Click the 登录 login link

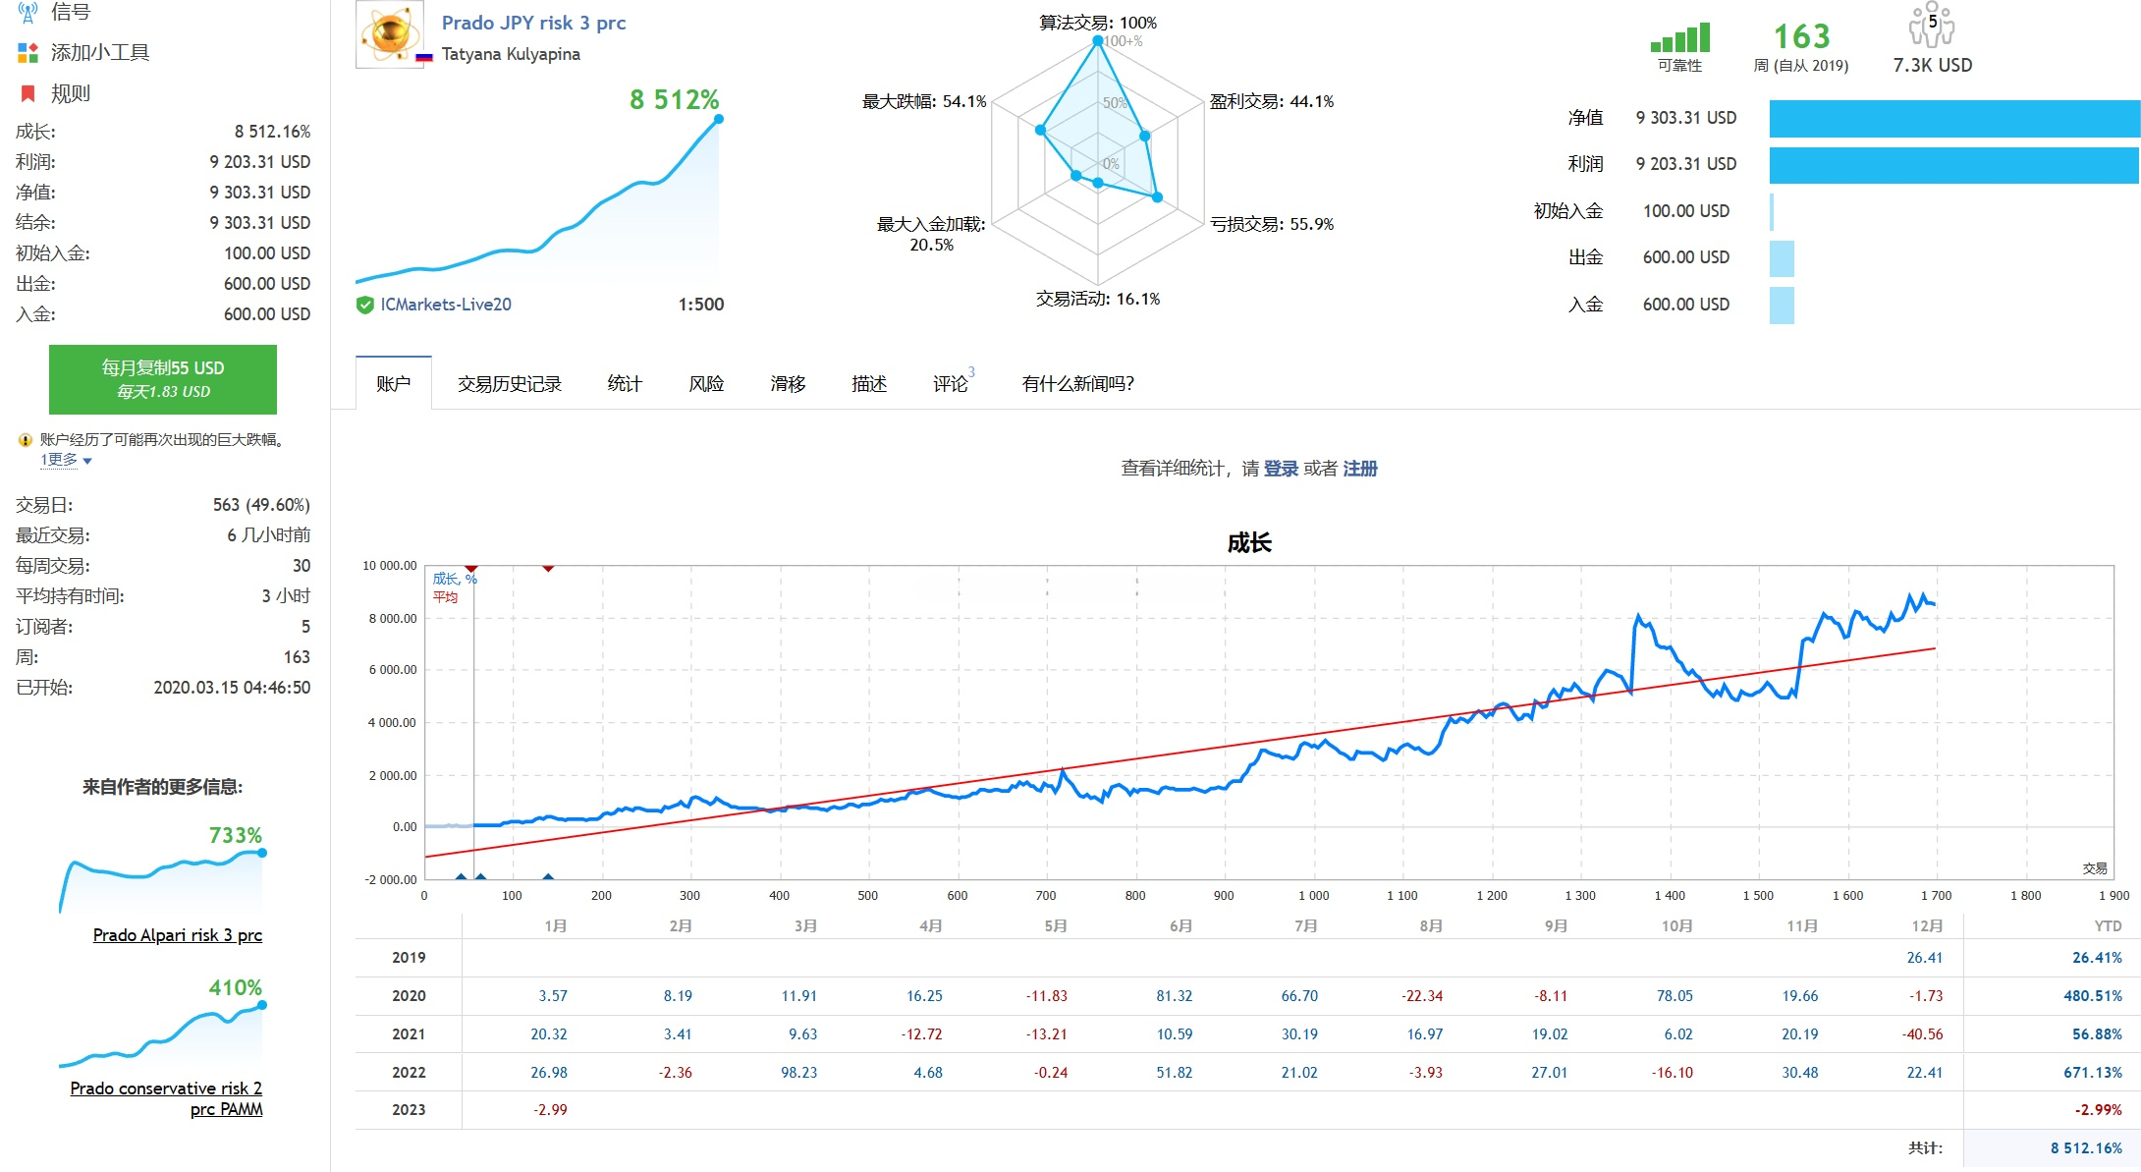click(x=1280, y=469)
